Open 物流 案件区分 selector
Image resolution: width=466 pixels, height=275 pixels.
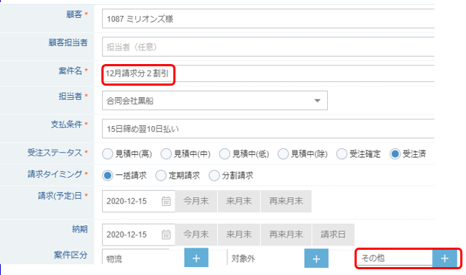[x=135, y=258]
